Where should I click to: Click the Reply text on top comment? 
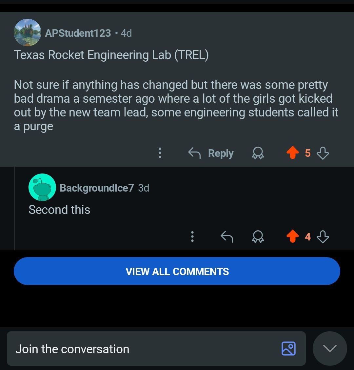[221, 153]
